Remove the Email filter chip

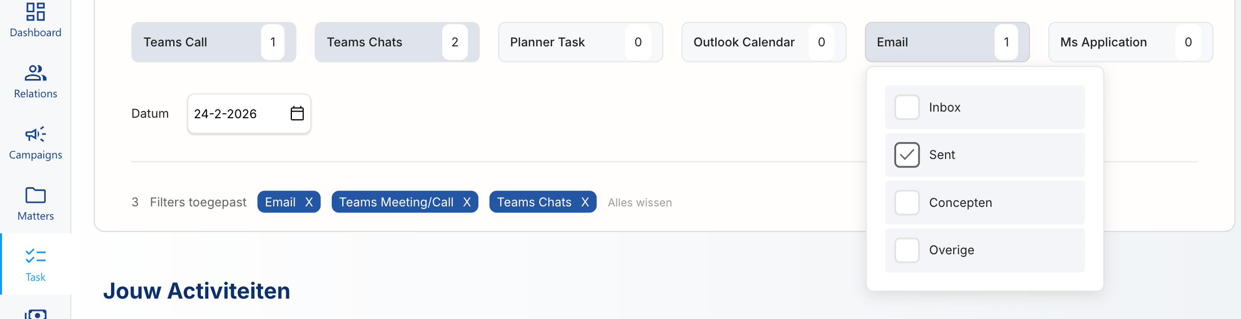point(309,202)
